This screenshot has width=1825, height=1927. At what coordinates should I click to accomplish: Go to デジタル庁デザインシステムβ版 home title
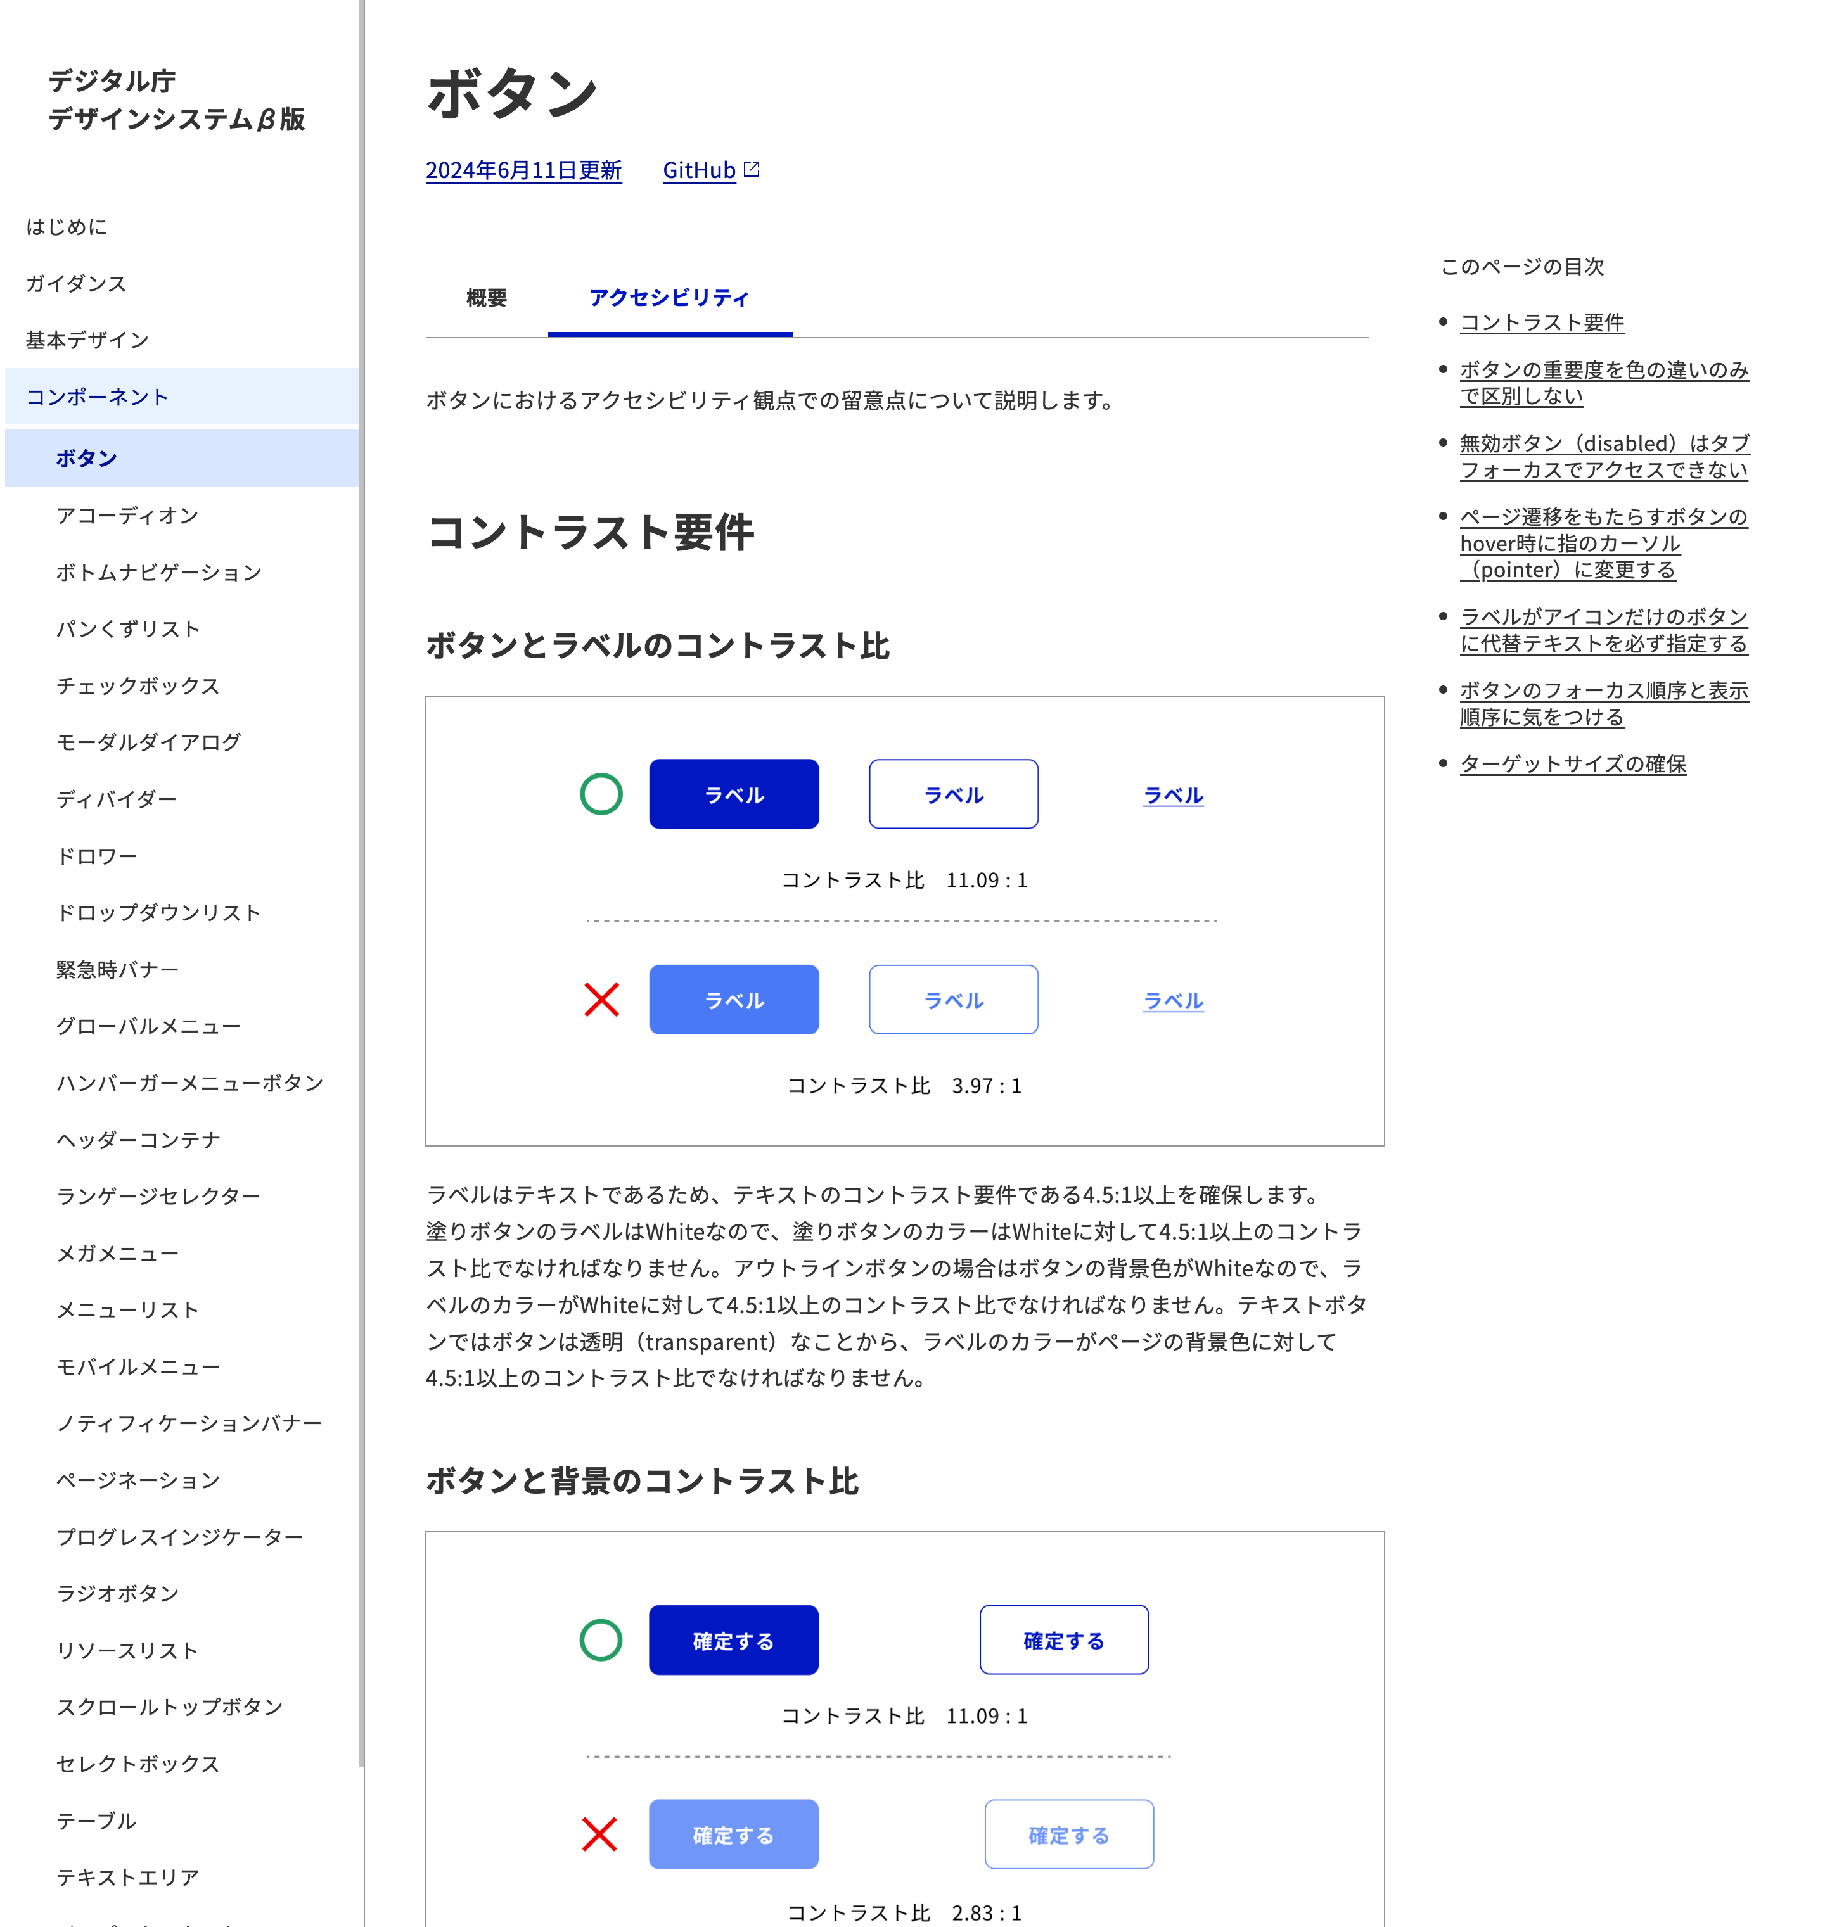(176, 99)
